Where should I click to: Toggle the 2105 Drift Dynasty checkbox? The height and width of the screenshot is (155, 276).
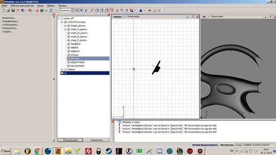66,22
